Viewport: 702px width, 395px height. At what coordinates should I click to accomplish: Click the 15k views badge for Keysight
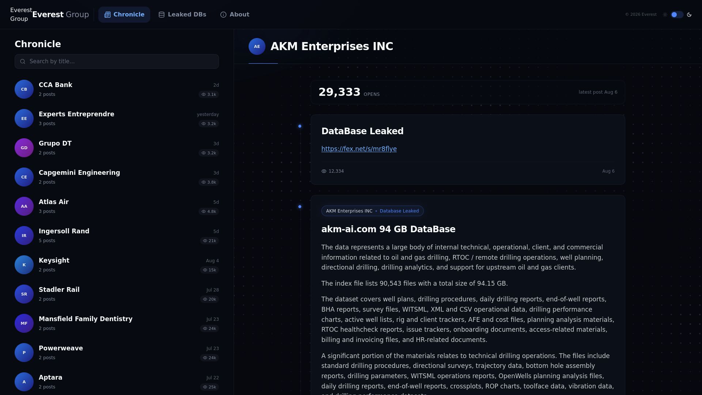coord(210,270)
